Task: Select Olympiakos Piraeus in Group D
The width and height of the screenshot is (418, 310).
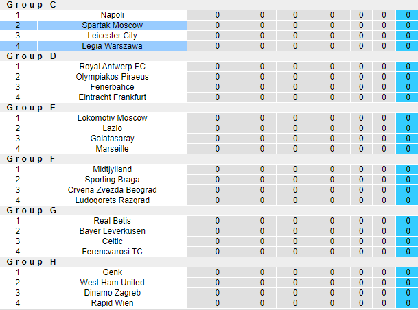Action: pos(113,77)
